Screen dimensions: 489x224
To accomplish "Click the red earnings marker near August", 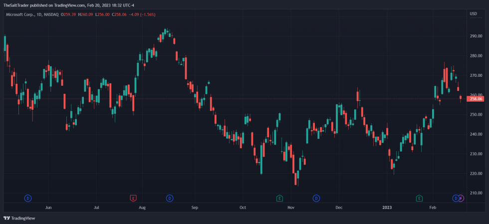I will [133, 198].
